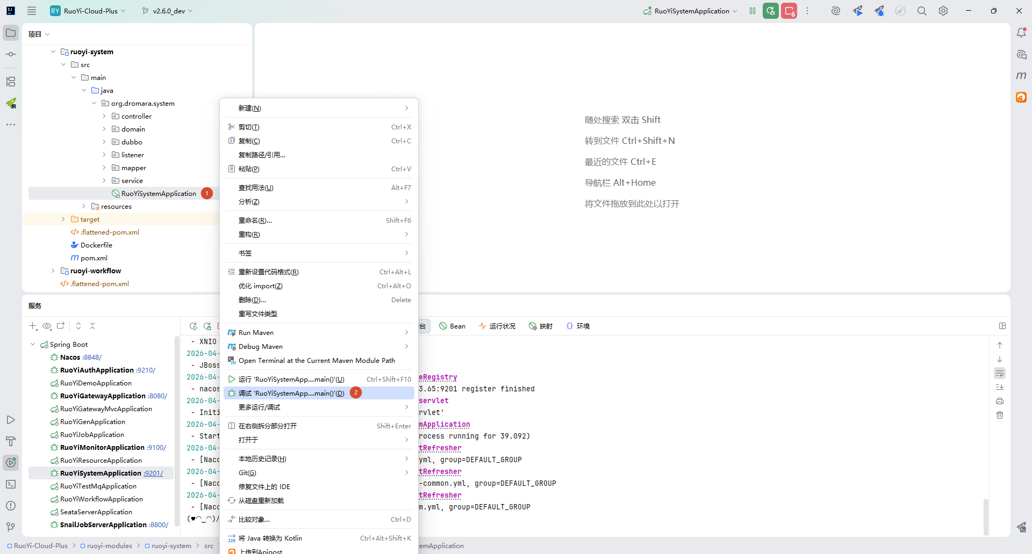Choose the debug 'RuoYiSystemApp....main()' menu entry

coord(291,393)
